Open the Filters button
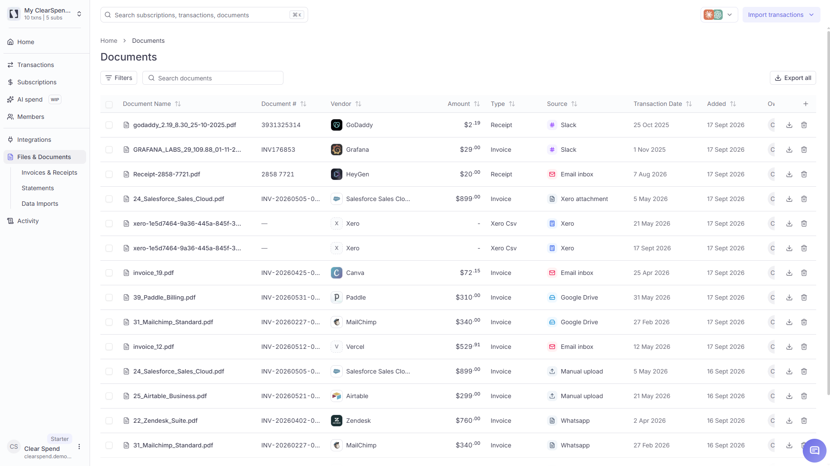830x466 pixels. click(119, 78)
